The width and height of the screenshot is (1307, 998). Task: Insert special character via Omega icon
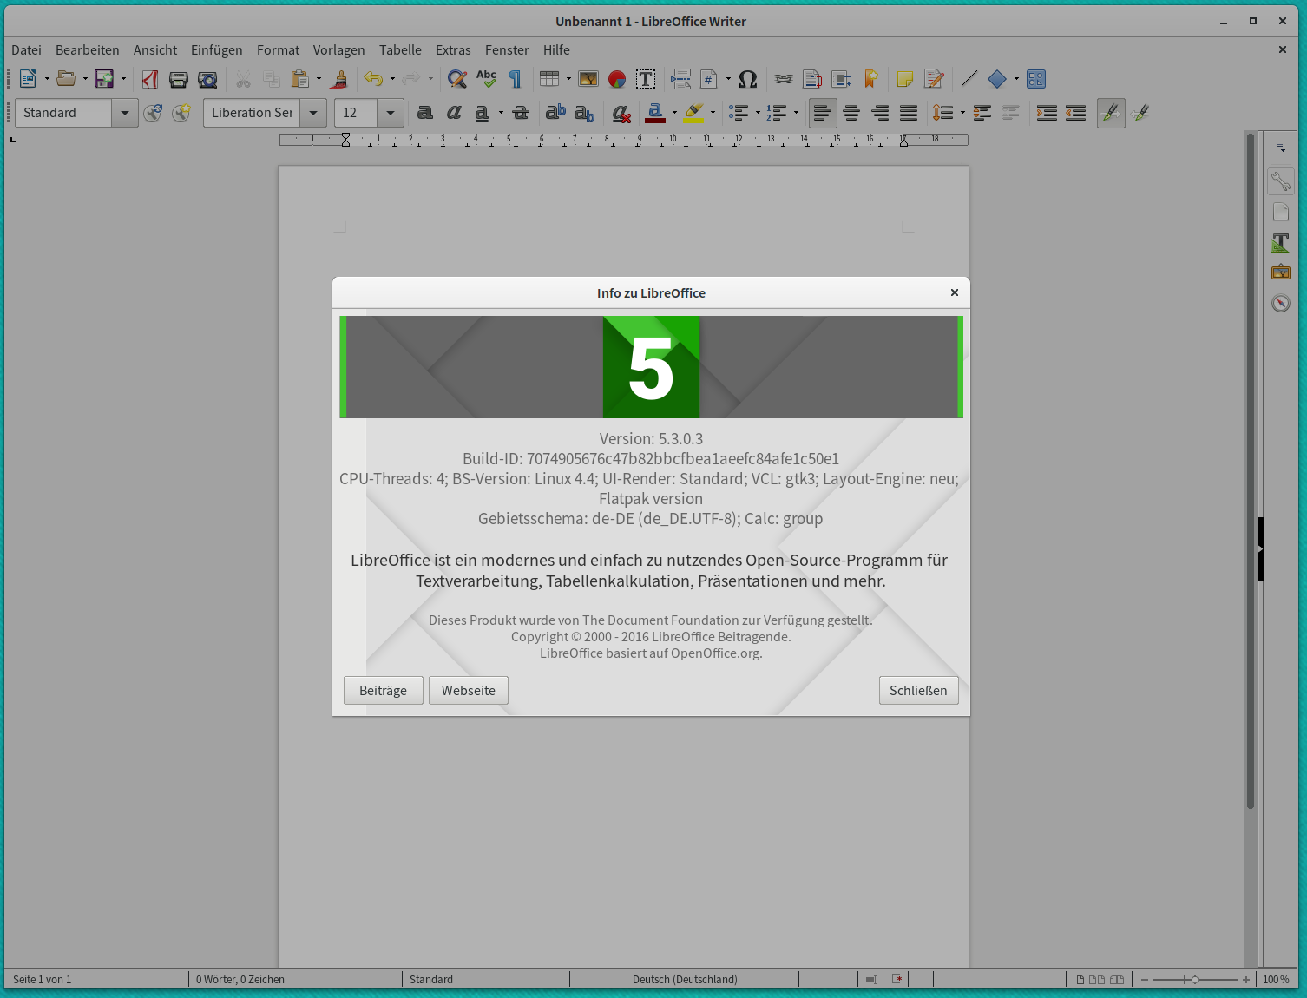(748, 79)
